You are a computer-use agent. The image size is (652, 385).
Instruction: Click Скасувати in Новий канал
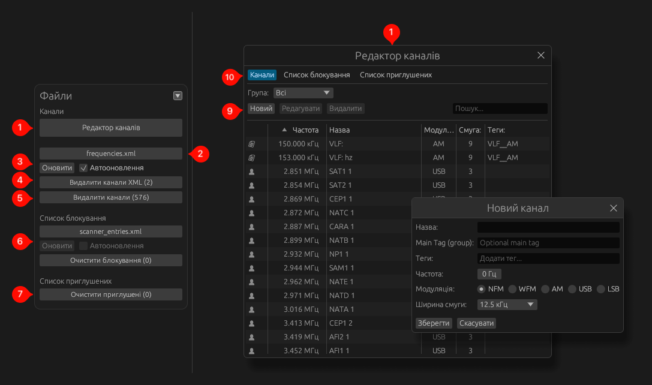tap(476, 323)
